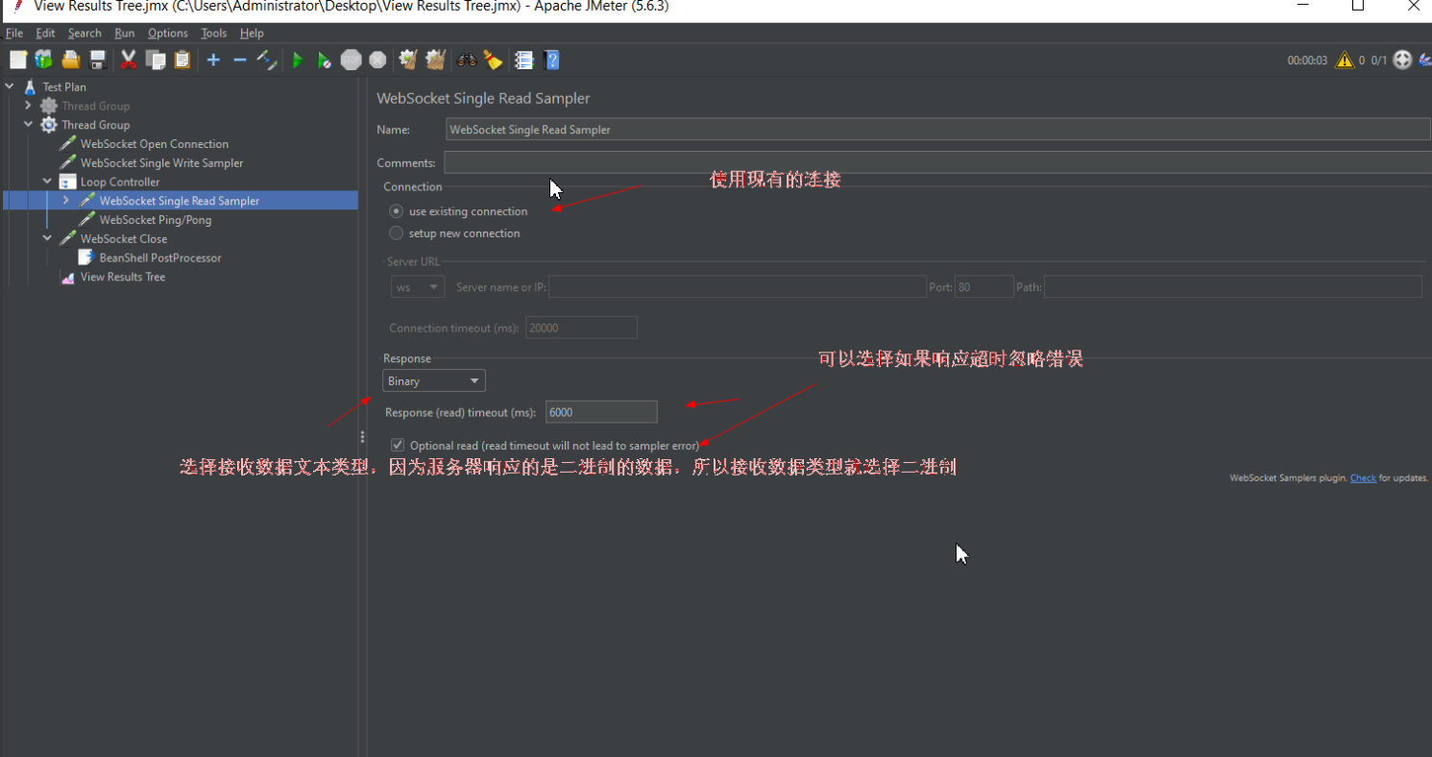
Task: Open the Help menu
Action: [252, 33]
